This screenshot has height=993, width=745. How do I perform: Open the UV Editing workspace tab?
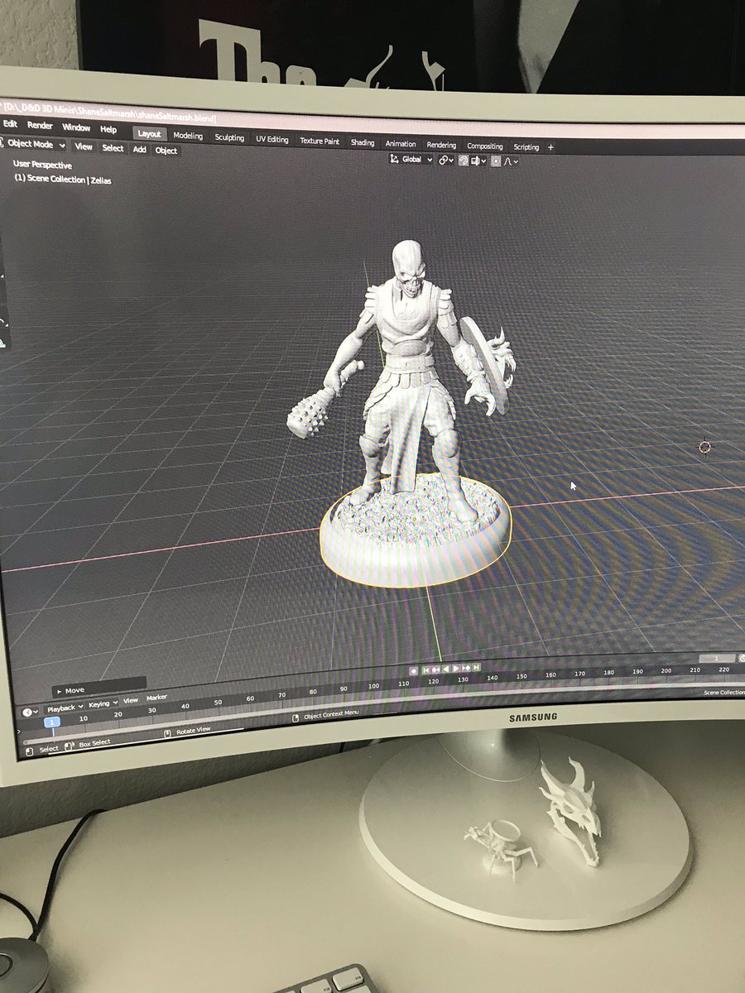click(x=272, y=139)
